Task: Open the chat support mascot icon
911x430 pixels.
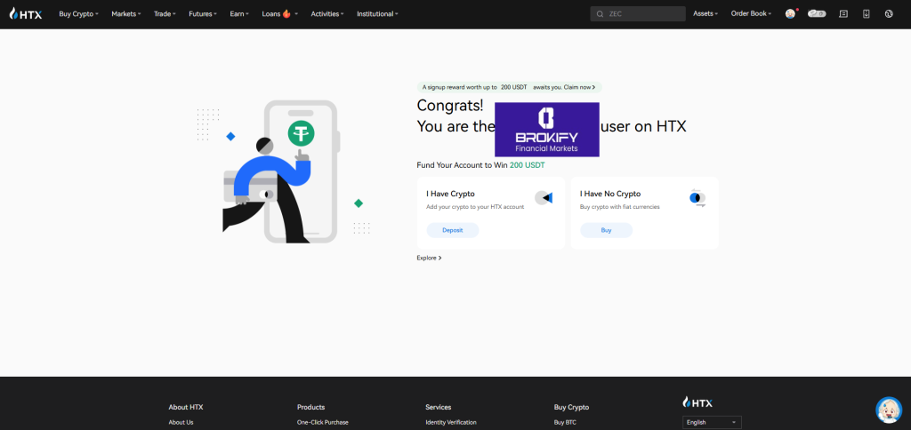Action: pos(888,410)
